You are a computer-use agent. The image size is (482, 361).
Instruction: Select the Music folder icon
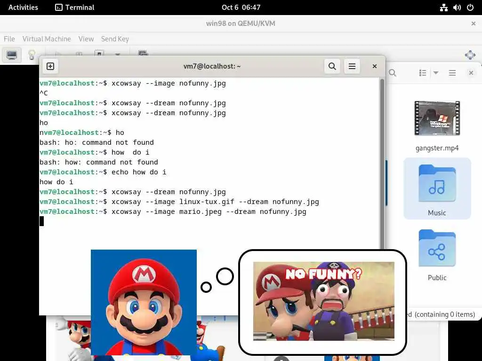437,183
